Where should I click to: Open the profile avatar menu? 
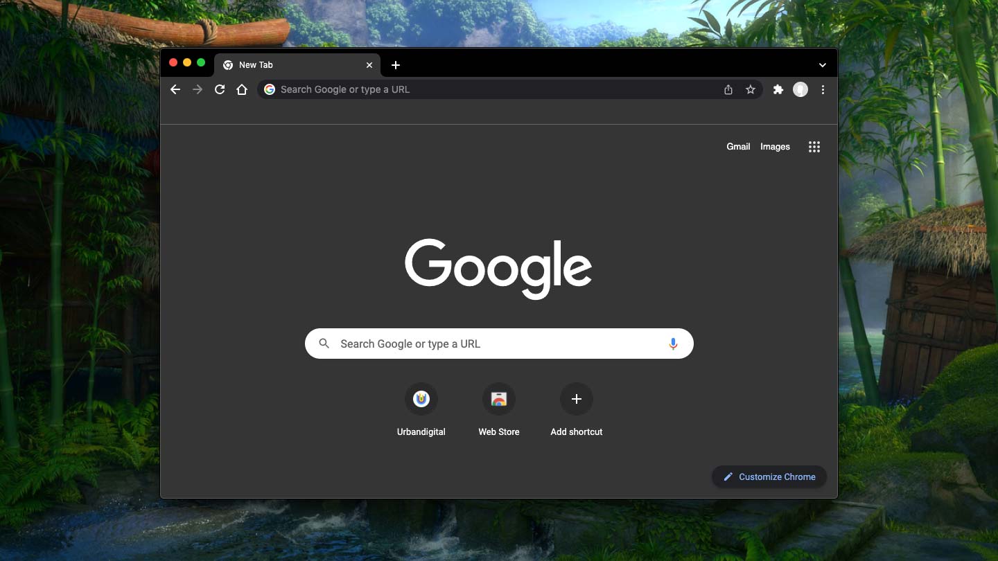point(800,89)
